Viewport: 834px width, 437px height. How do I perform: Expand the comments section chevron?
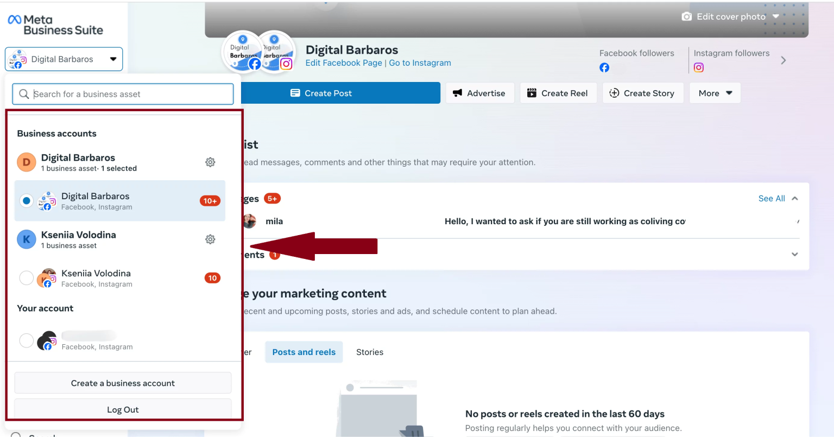794,254
